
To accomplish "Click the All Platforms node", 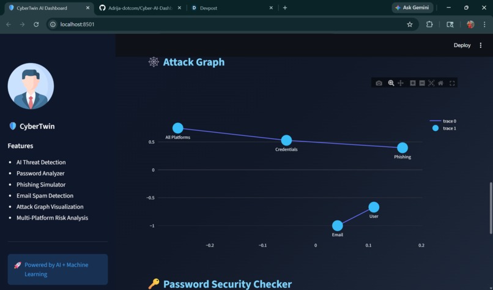I will coord(177,128).
